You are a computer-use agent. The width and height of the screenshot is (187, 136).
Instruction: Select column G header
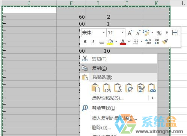(x=29, y=3)
